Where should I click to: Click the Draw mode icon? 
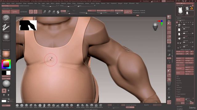click(x=36, y=12)
